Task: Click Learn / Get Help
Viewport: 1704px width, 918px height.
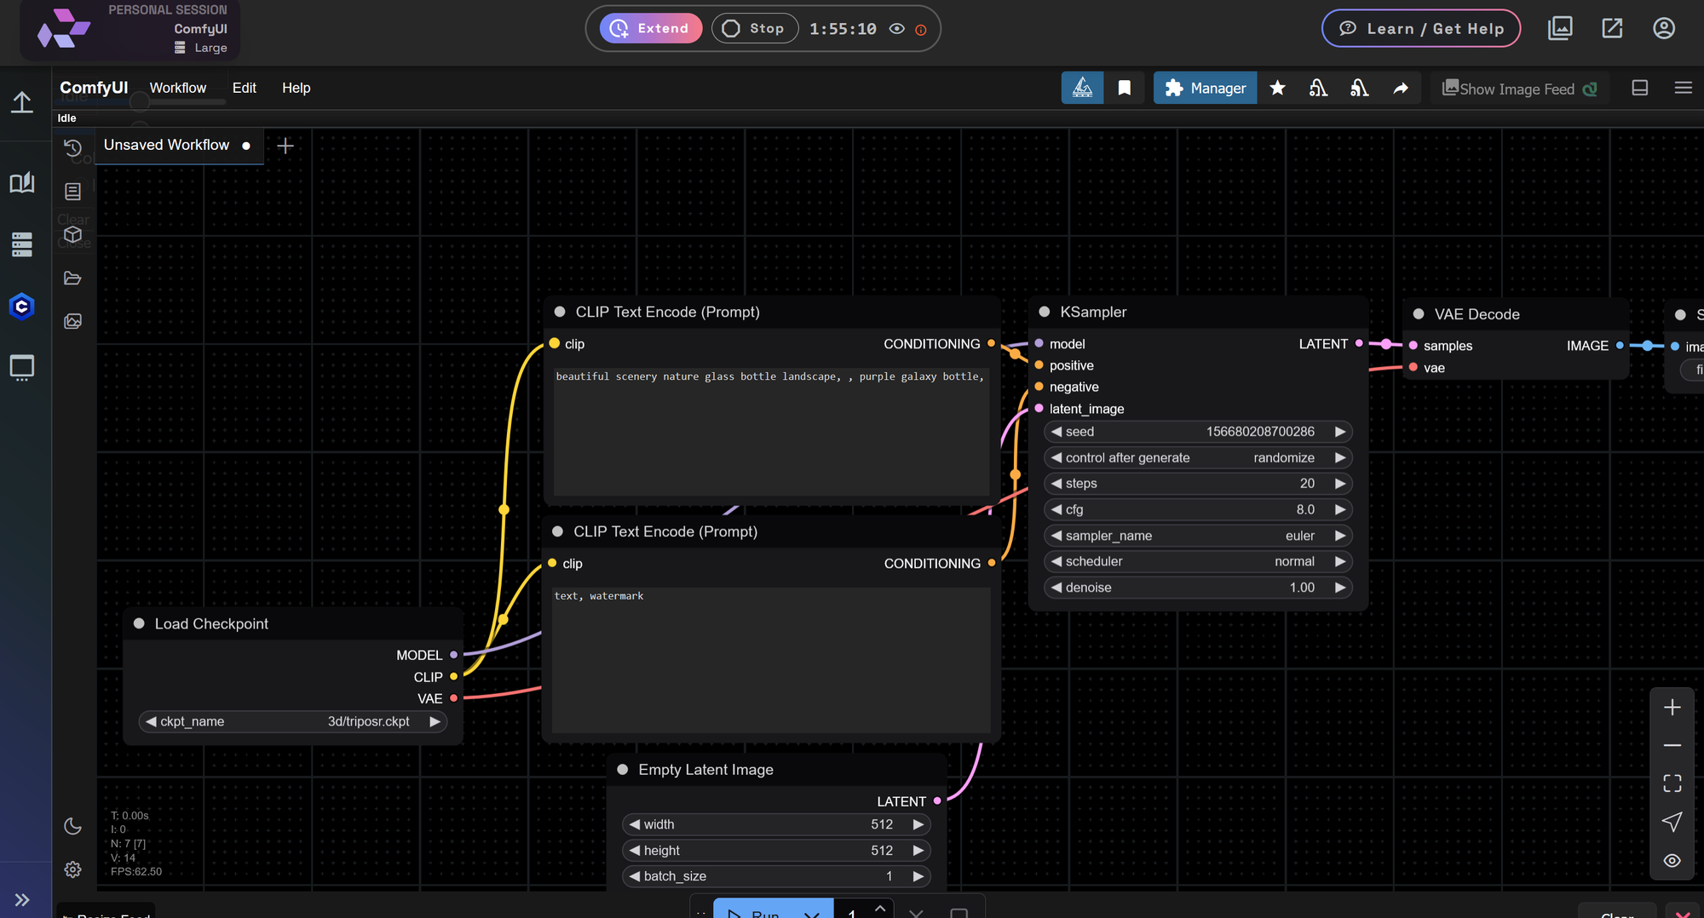Action: click(x=1420, y=27)
